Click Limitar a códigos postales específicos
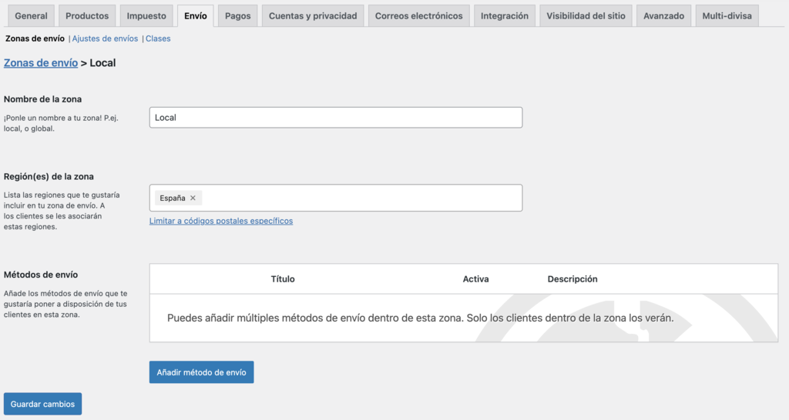Viewport: 789px width, 420px height. tap(221, 221)
